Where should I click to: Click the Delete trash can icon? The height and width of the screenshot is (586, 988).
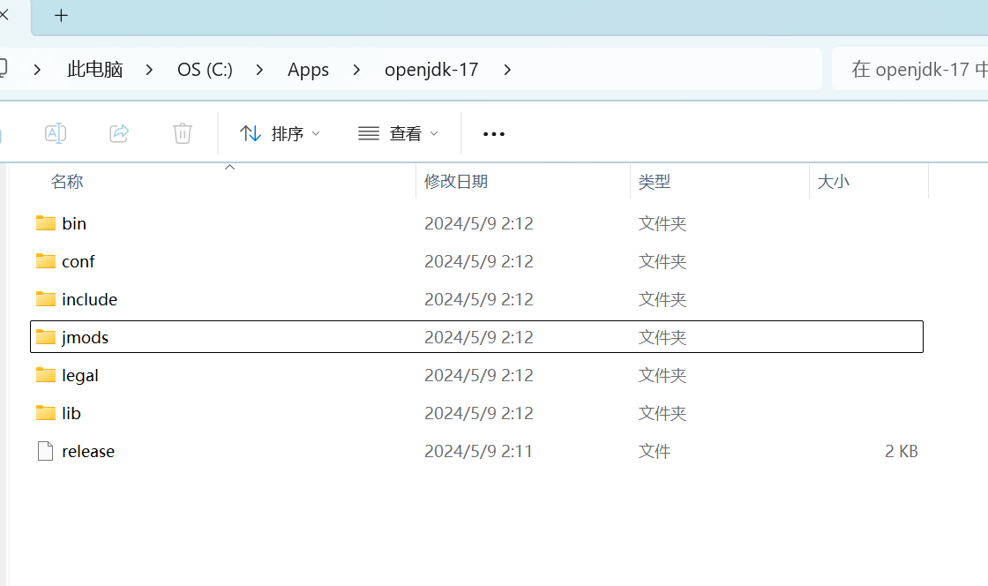pyautogui.click(x=183, y=133)
